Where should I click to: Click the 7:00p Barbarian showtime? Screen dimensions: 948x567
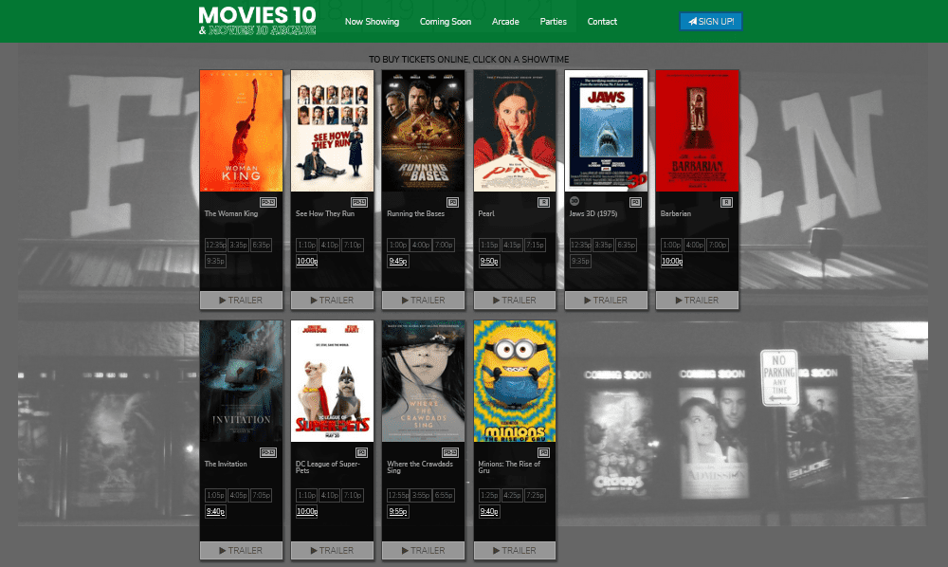717,245
